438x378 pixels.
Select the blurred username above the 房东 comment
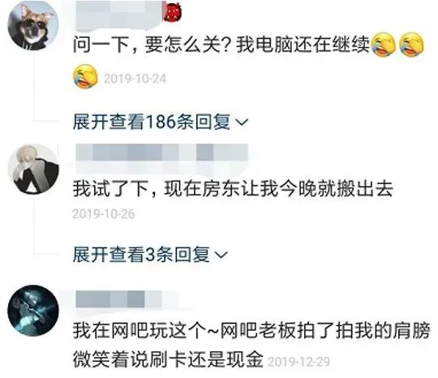[x=161, y=157]
